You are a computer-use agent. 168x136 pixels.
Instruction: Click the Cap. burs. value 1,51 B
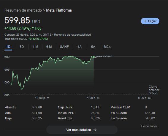[x=96, y=107]
